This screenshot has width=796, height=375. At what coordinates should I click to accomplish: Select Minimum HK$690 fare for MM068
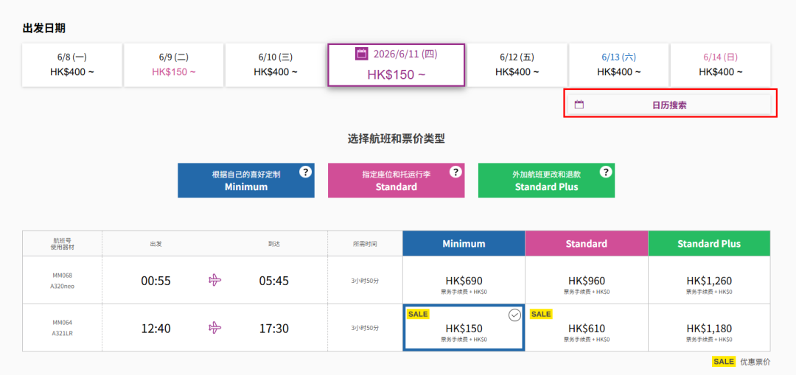click(464, 281)
